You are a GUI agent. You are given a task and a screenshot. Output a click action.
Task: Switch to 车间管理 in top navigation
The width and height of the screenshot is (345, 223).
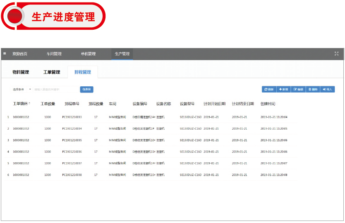pos(54,54)
